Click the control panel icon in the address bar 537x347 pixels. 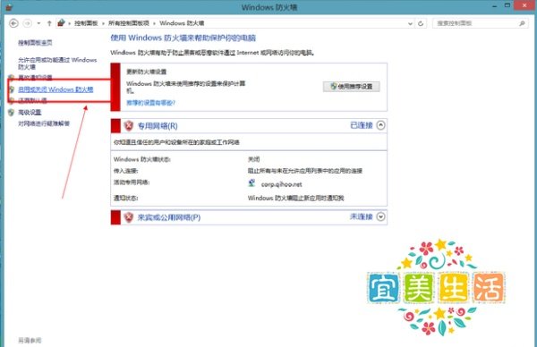tap(61, 23)
